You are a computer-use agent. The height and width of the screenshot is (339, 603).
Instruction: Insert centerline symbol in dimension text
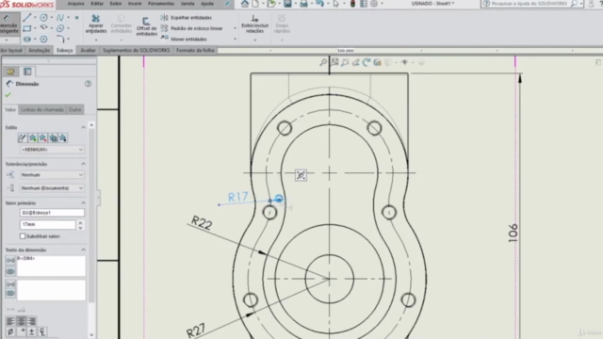point(42,331)
